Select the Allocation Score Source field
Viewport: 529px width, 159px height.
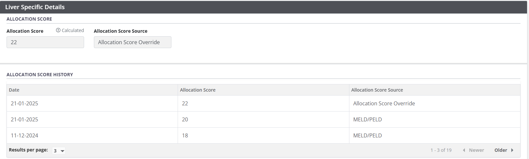(132, 42)
